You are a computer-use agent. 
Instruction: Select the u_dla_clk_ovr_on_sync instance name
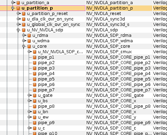50,19
